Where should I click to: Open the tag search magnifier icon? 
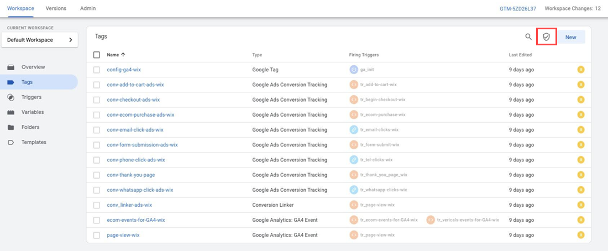tap(528, 37)
